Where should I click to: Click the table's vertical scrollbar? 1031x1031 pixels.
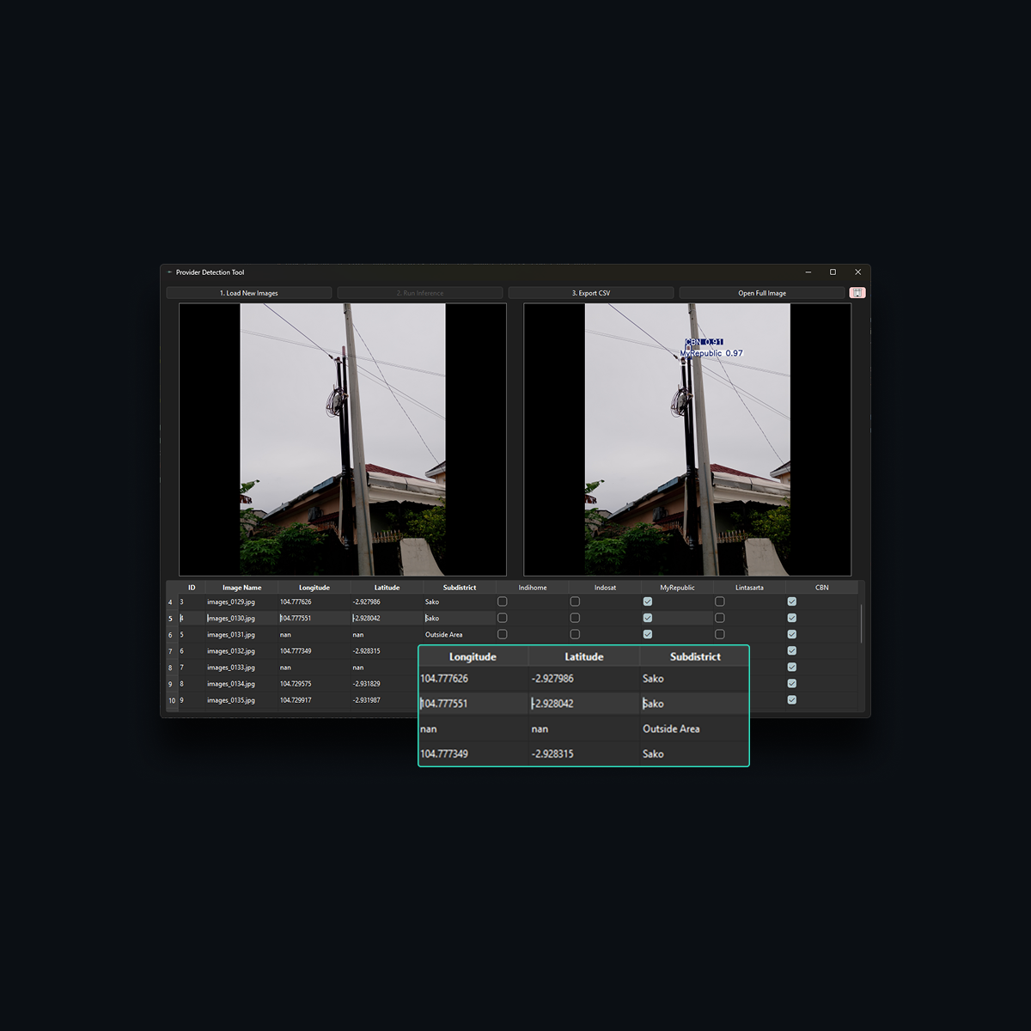(x=861, y=623)
